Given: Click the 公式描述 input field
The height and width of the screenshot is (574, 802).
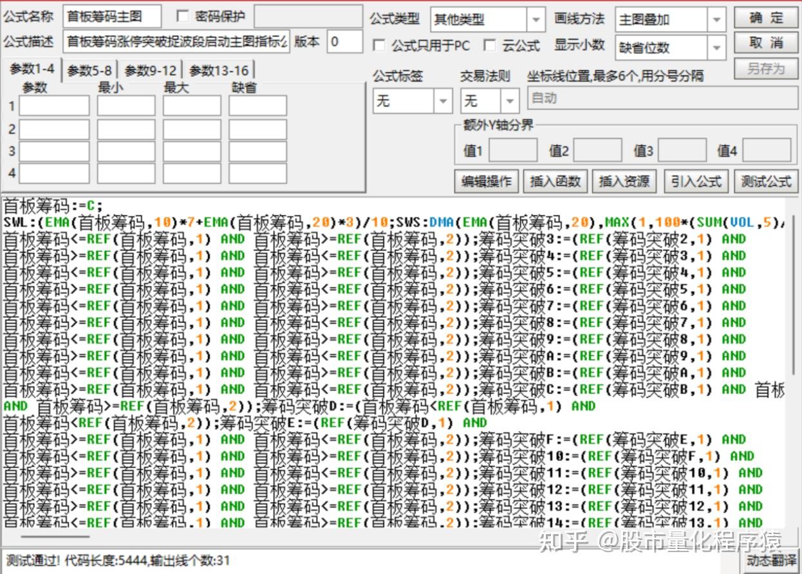Looking at the screenshot, I should point(176,42).
